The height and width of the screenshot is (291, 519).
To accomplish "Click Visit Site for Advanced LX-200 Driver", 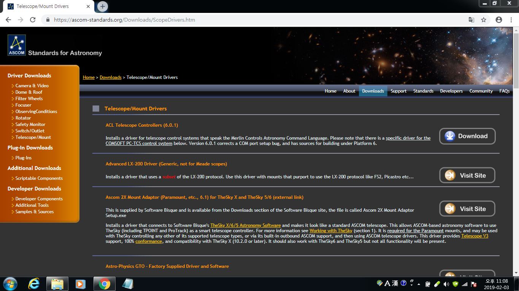I will [x=467, y=175].
